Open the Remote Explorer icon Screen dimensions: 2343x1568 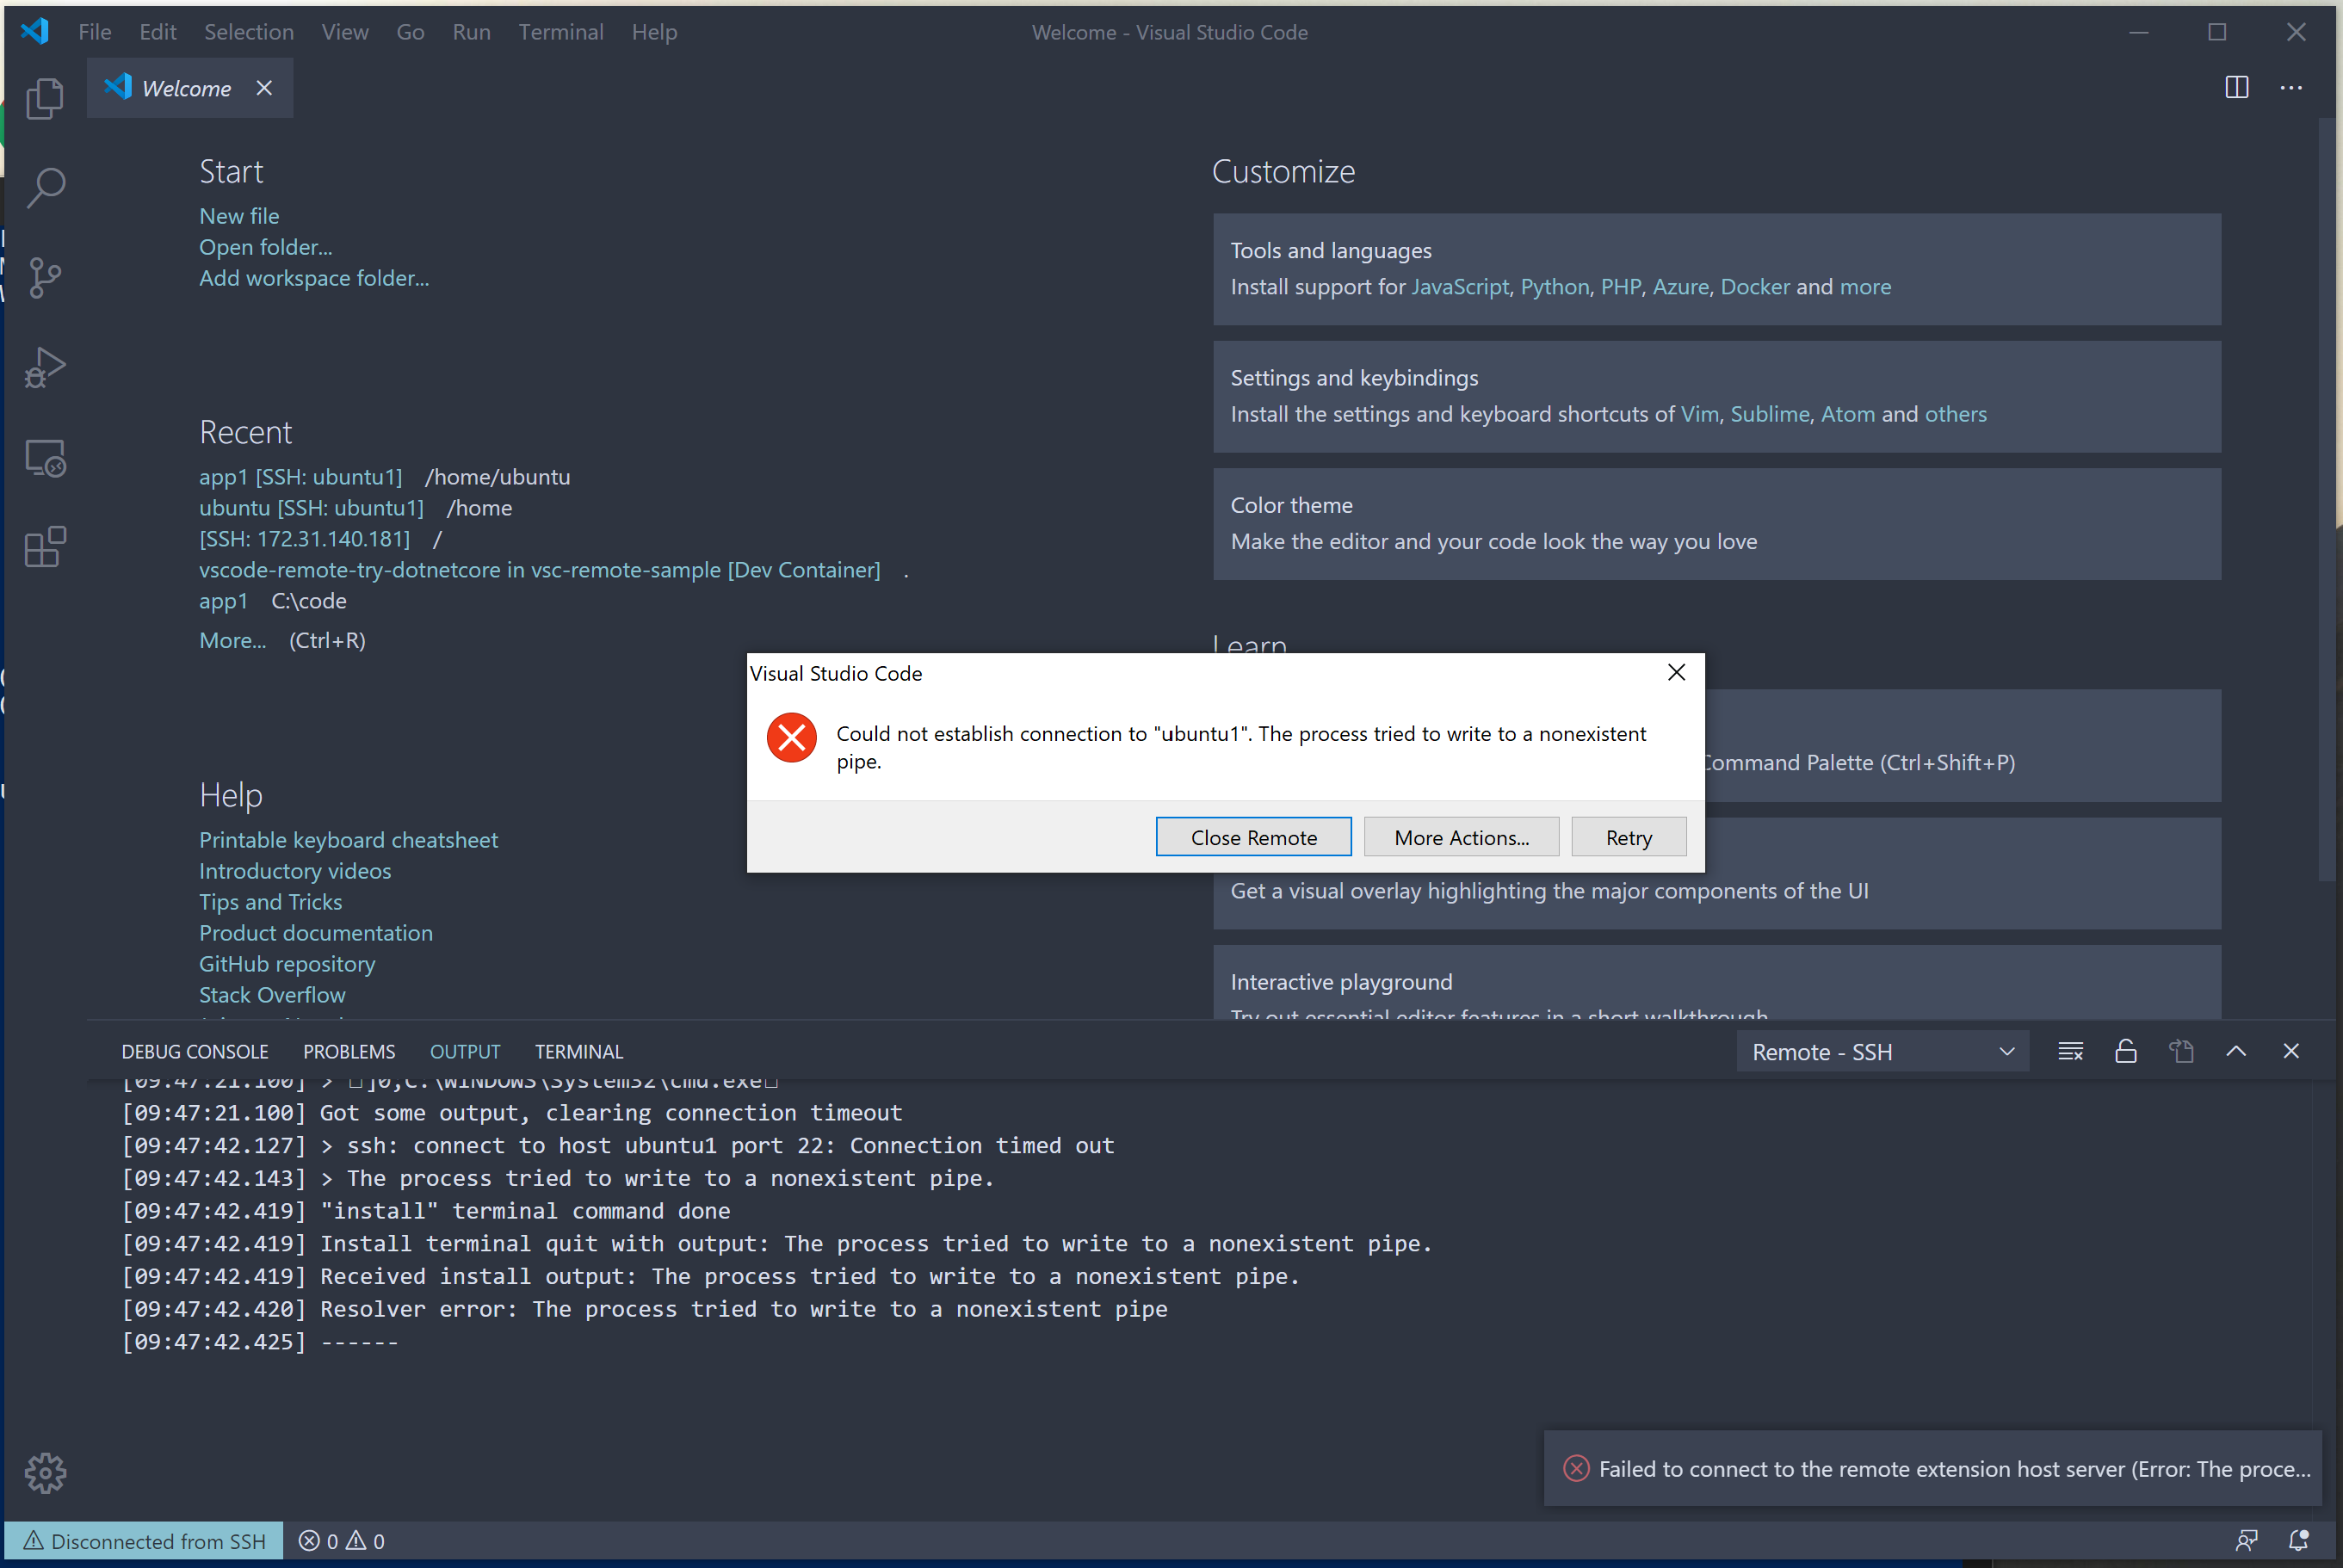click(45, 457)
